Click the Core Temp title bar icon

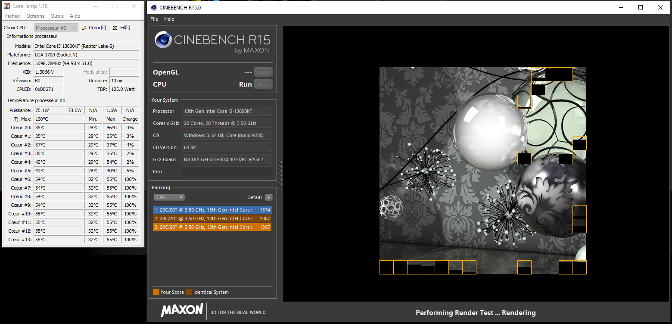click(x=7, y=6)
